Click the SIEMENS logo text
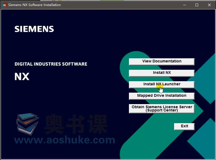 point(34,29)
